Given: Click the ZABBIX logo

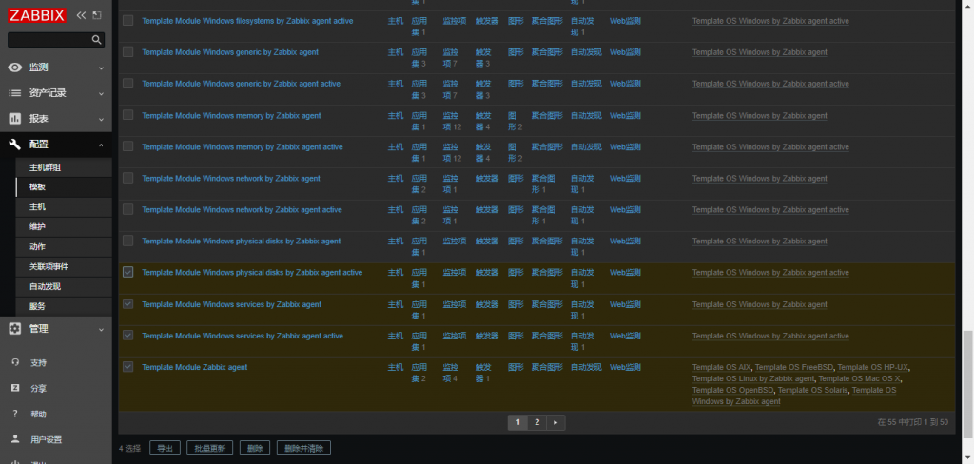Looking at the screenshot, I should click(x=37, y=15).
